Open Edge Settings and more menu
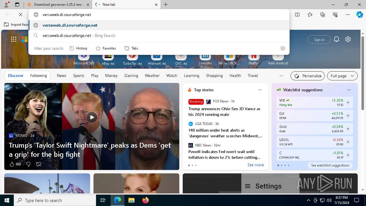 [348, 15]
